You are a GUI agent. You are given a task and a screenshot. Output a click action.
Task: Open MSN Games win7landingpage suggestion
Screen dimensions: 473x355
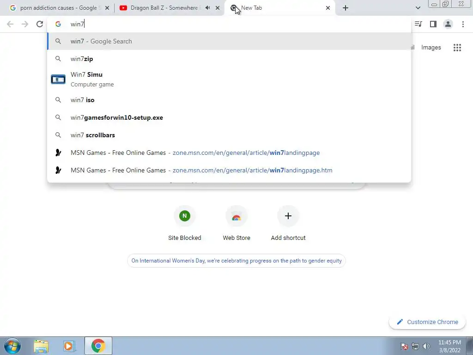coord(229,153)
